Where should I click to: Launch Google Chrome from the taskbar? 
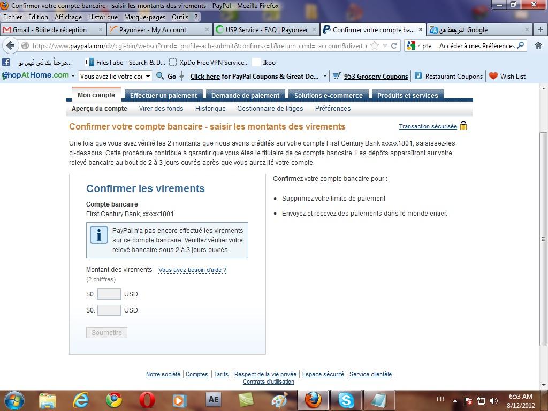point(113,400)
